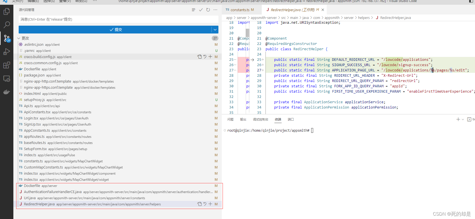Open file icon for craco.build.config.js row
The height and width of the screenshot is (219, 475).
[x=199, y=57]
